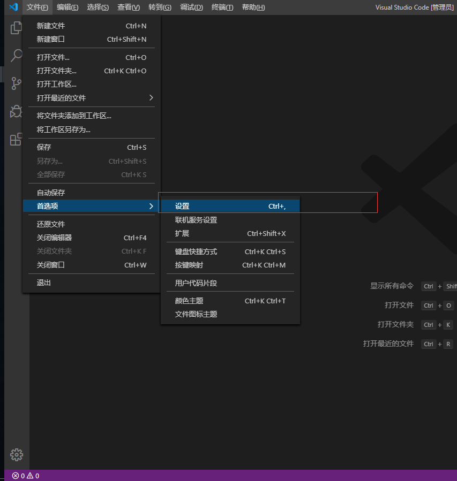
Task: Choose 颜色主题 entry
Action: pos(230,301)
